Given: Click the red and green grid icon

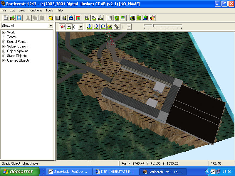Looking at the screenshot, I should [78, 18].
